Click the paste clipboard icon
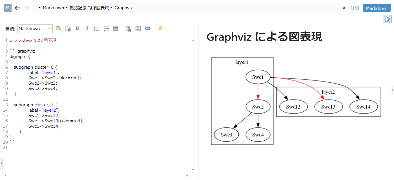 coord(58,28)
